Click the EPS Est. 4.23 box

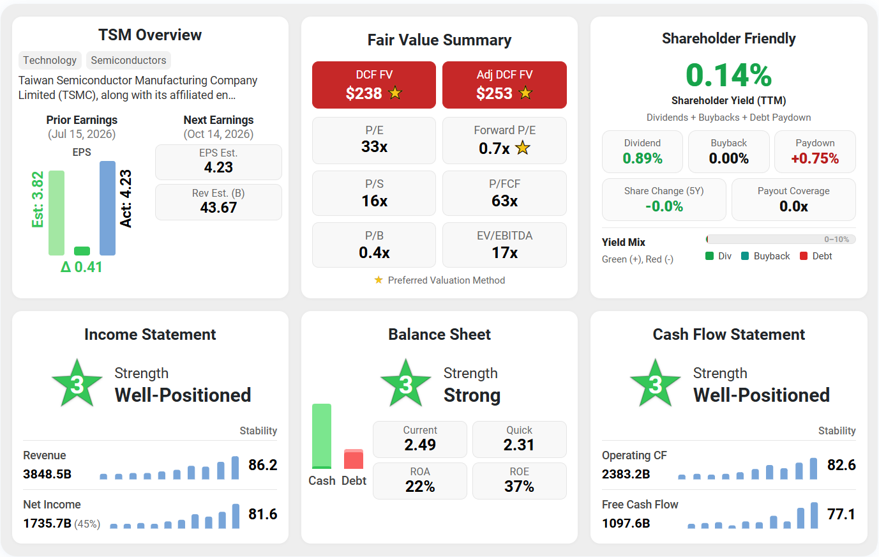tap(218, 162)
